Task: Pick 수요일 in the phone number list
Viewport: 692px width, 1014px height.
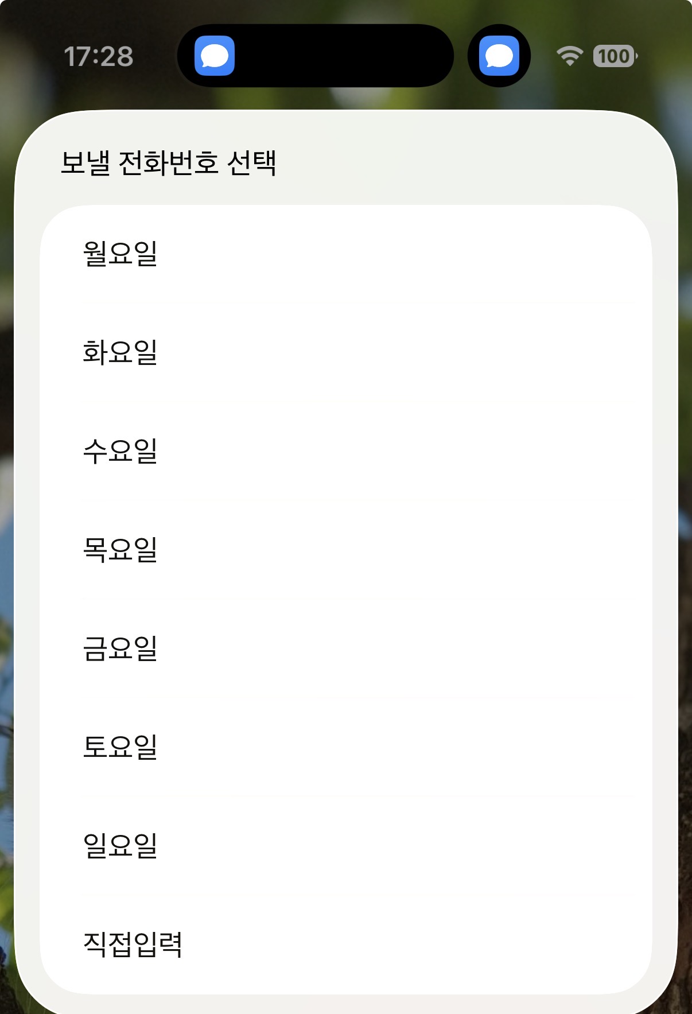Action: pos(346,452)
